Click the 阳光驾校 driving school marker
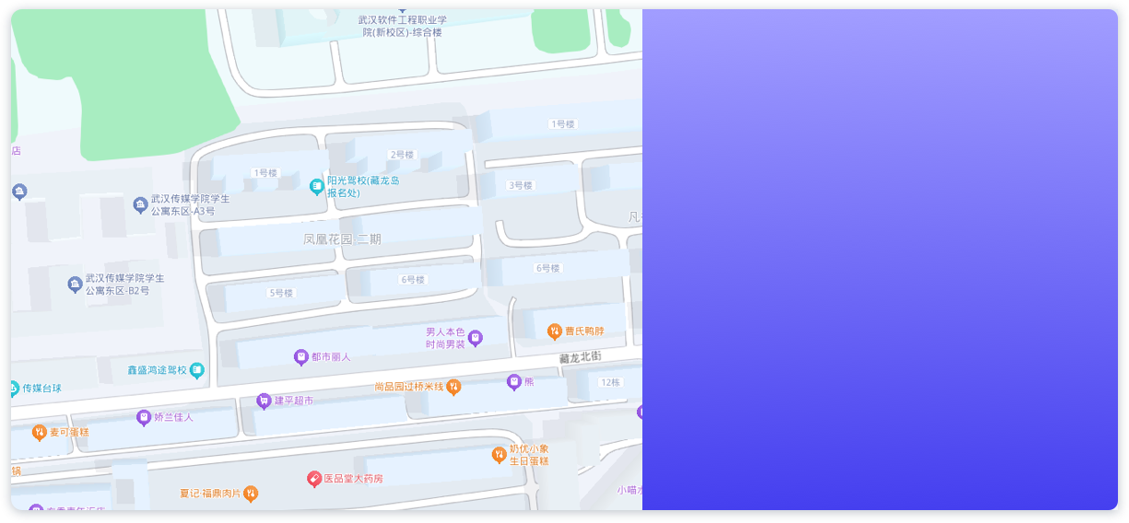Image resolution: width=1129 pixels, height=523 pixels. (316, 187)
